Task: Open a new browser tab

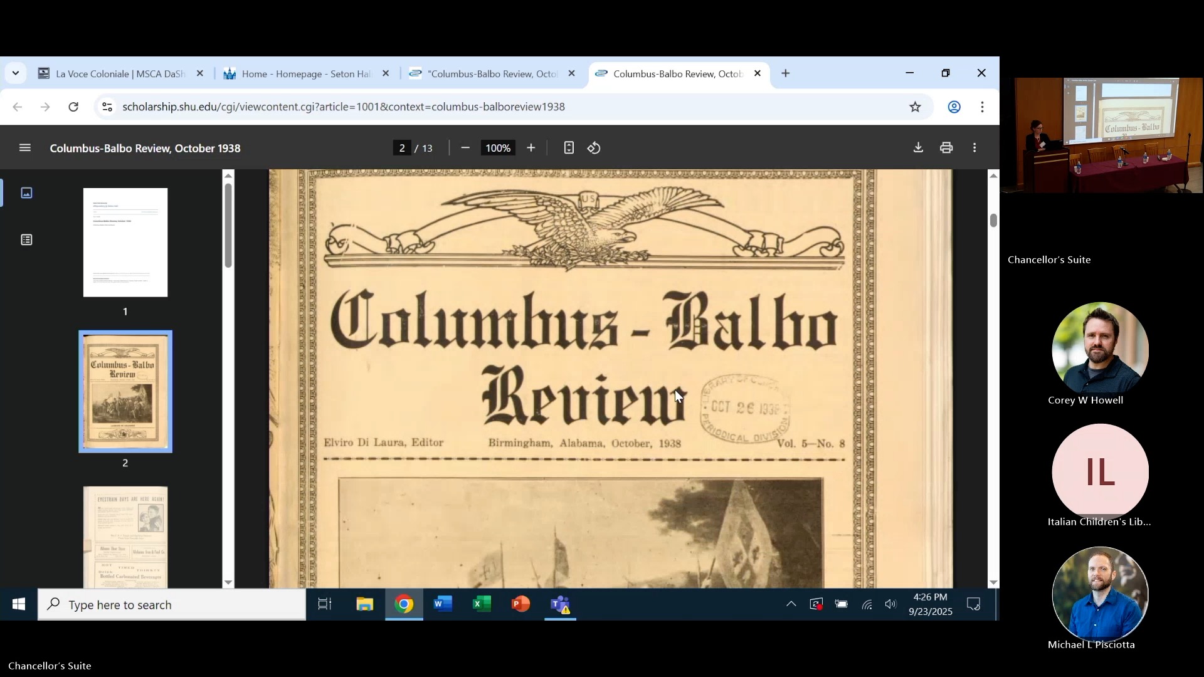Action: pyautogui.click(x=786, y=73)
